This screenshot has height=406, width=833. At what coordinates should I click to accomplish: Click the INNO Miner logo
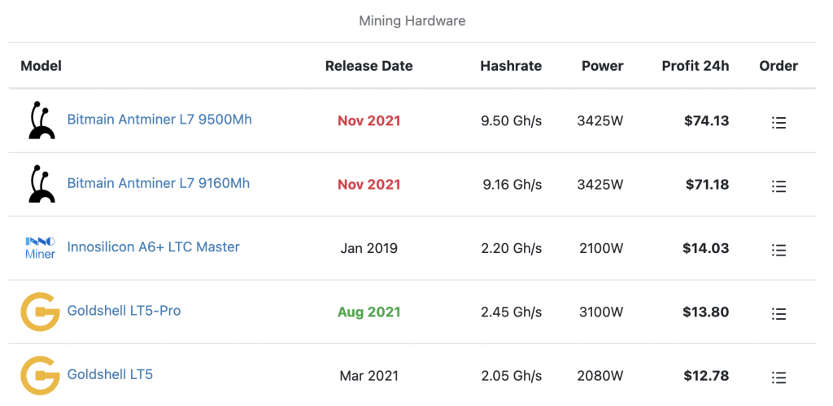click(x=41, y=247)
